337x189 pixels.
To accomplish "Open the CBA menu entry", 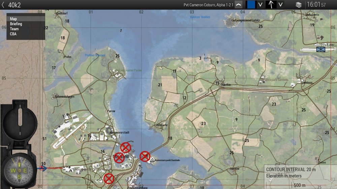I will click(13, 34).
